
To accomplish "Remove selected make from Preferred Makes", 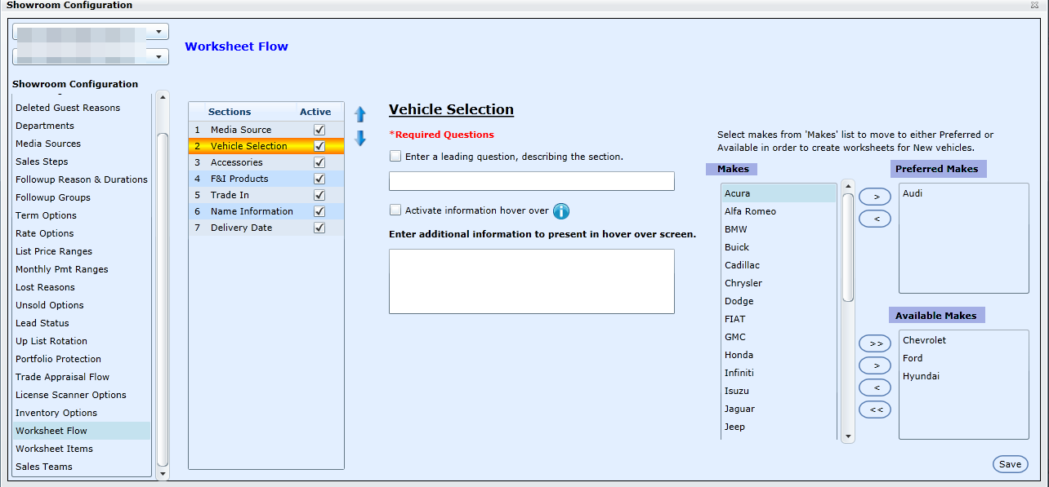I will (x=875, y=219).
